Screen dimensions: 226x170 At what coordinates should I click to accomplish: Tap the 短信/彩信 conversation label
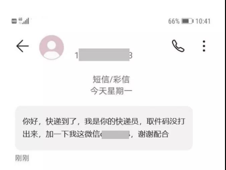tap(111, 79)
